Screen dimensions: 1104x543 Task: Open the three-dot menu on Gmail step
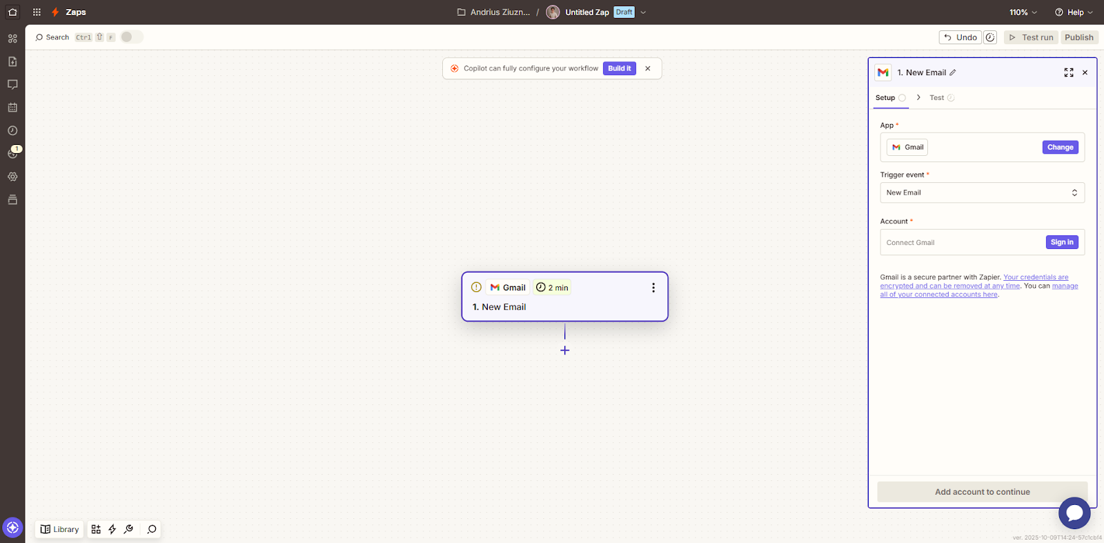653,288
